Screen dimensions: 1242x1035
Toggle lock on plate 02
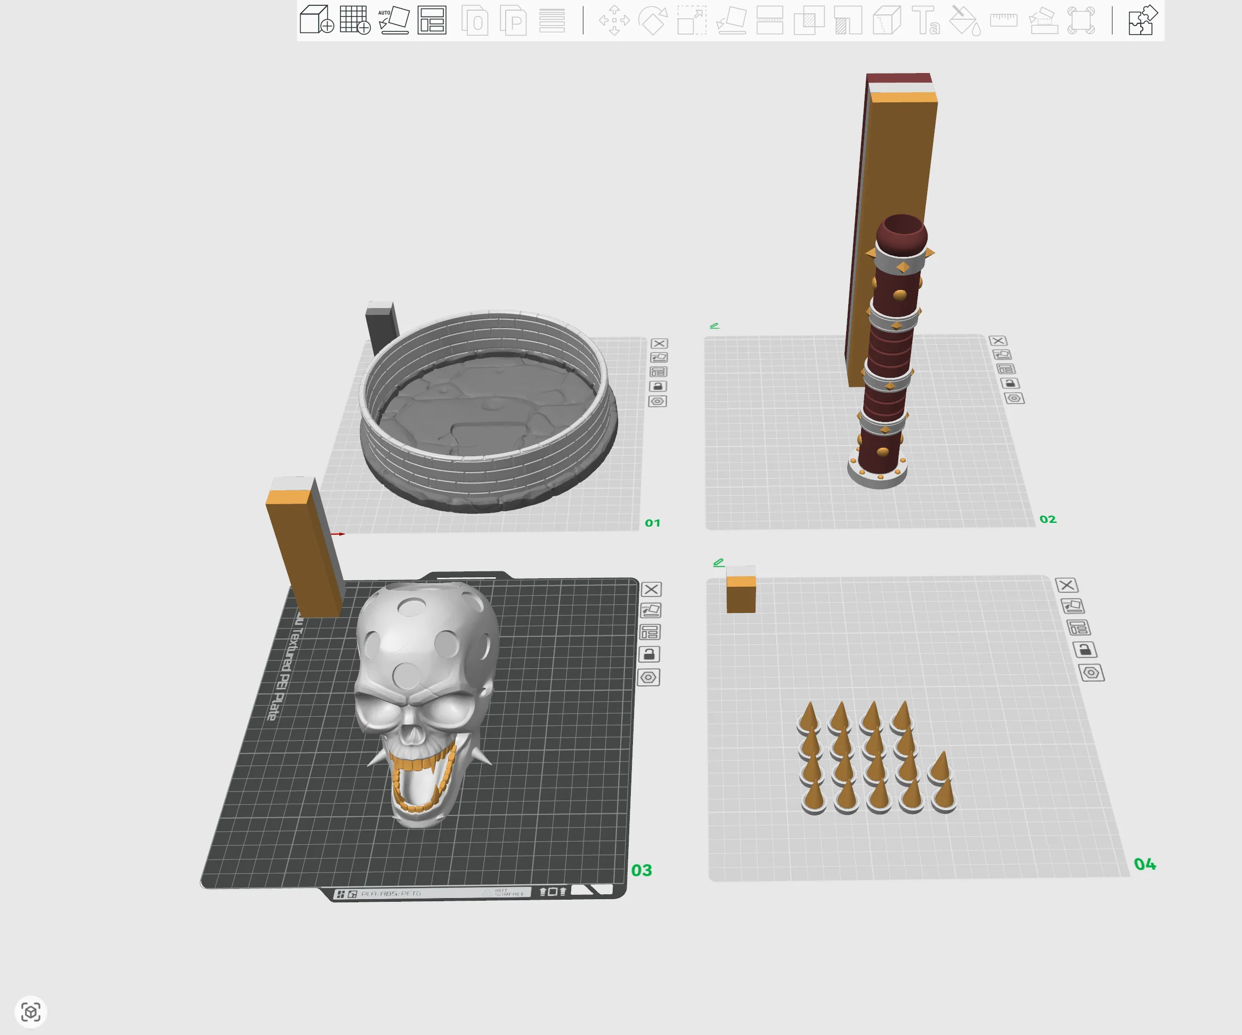tap(1010, 383)
